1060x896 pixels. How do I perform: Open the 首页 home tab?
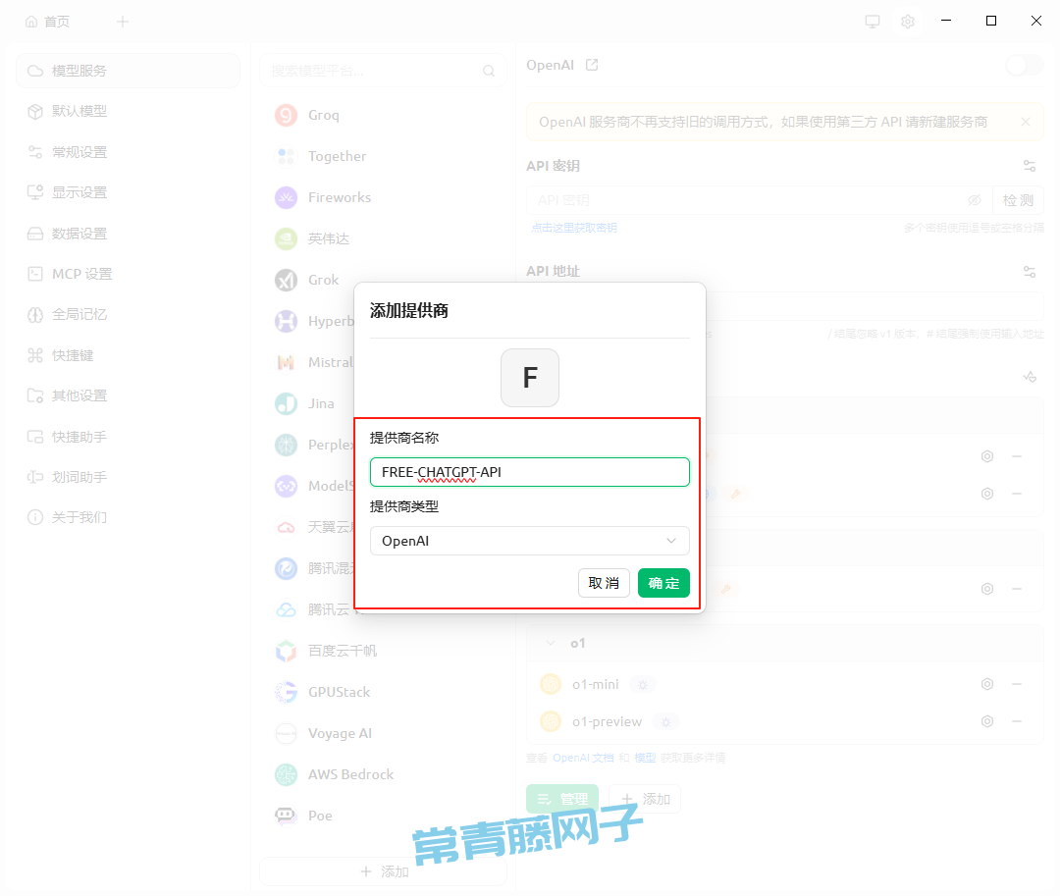click(x=47, y=22)
